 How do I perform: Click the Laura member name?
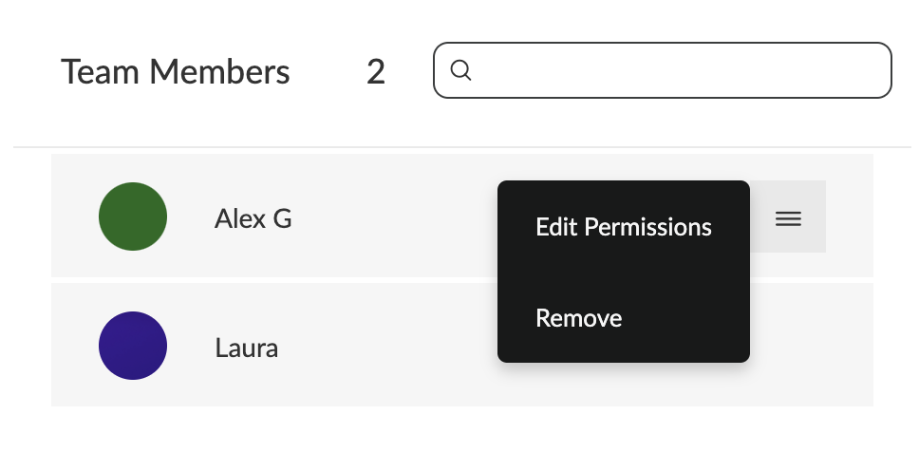click(x=246, y=348)
